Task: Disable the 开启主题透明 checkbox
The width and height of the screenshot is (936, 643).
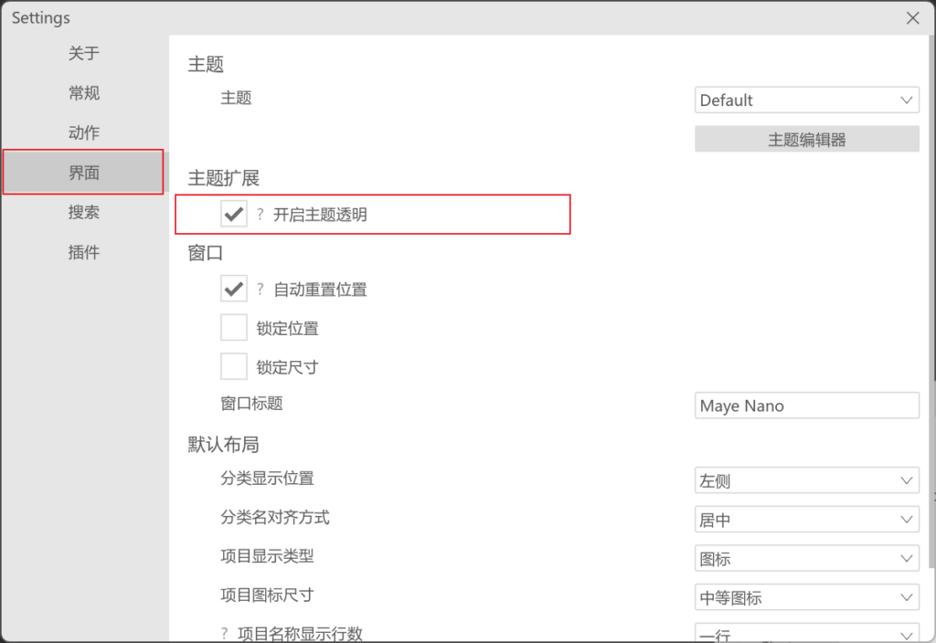Action: click(234, 215)
